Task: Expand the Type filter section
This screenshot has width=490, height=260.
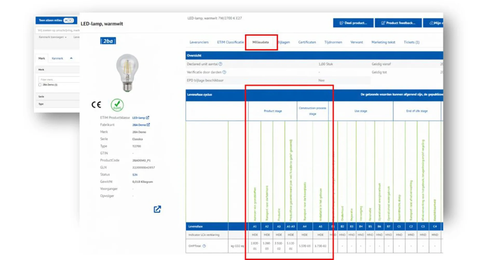Action: (57, 104)
